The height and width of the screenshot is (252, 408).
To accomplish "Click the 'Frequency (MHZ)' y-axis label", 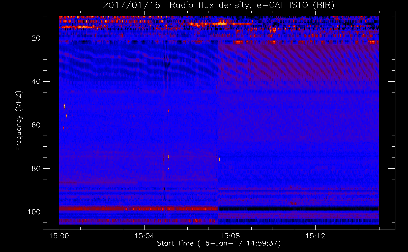I will pyautogui.click(x=19, y=121).
